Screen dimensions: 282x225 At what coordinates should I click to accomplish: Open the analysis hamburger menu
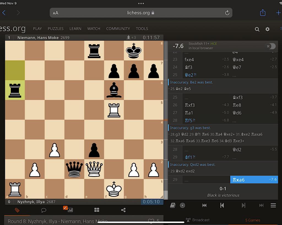(273, 205)
